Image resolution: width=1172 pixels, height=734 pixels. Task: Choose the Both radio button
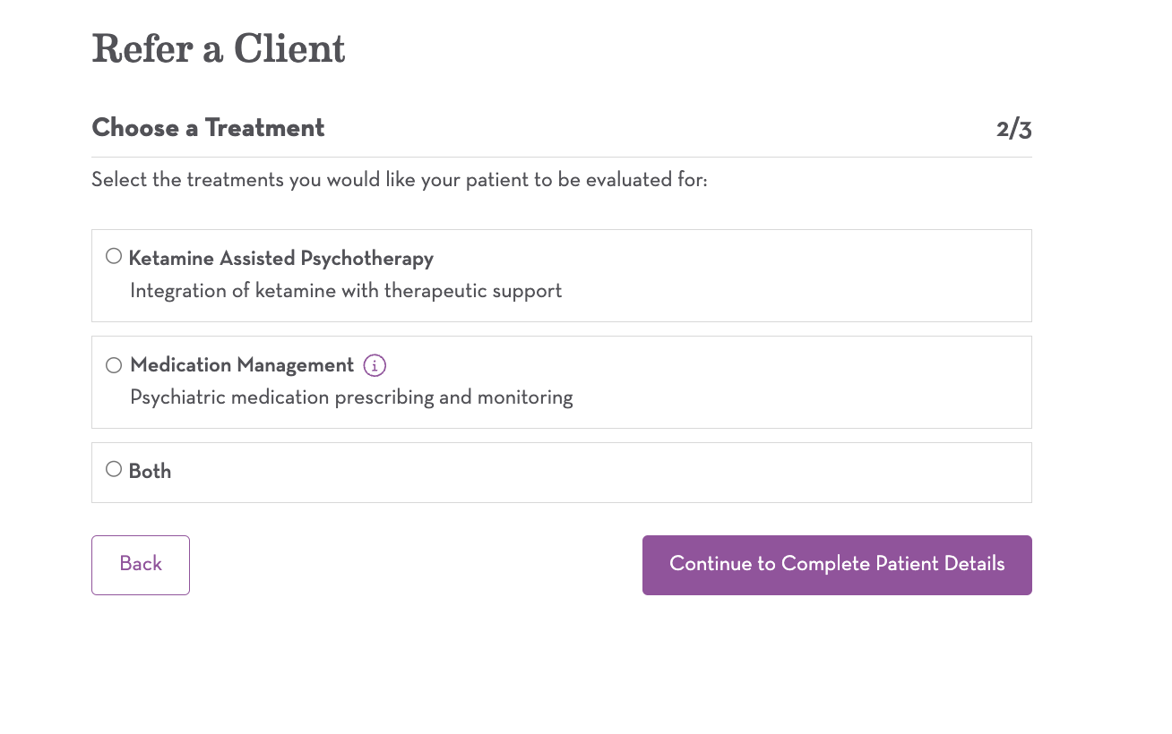pyautogui.click(x=114, y=469)
